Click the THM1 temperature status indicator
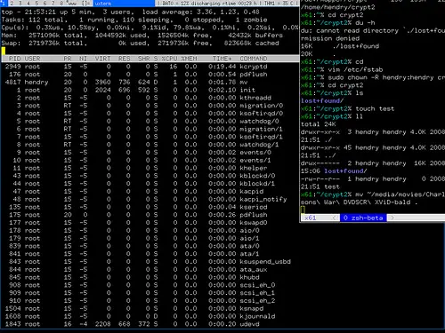The image size is (445, 333). click(280, 4)
